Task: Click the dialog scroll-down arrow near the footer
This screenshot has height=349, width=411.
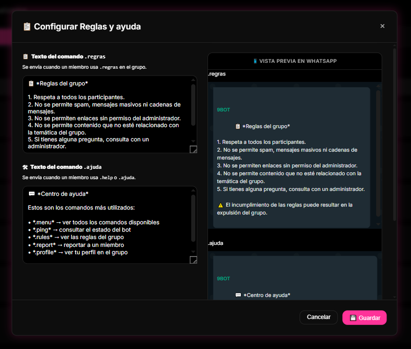Action: [x=394, y=297]
